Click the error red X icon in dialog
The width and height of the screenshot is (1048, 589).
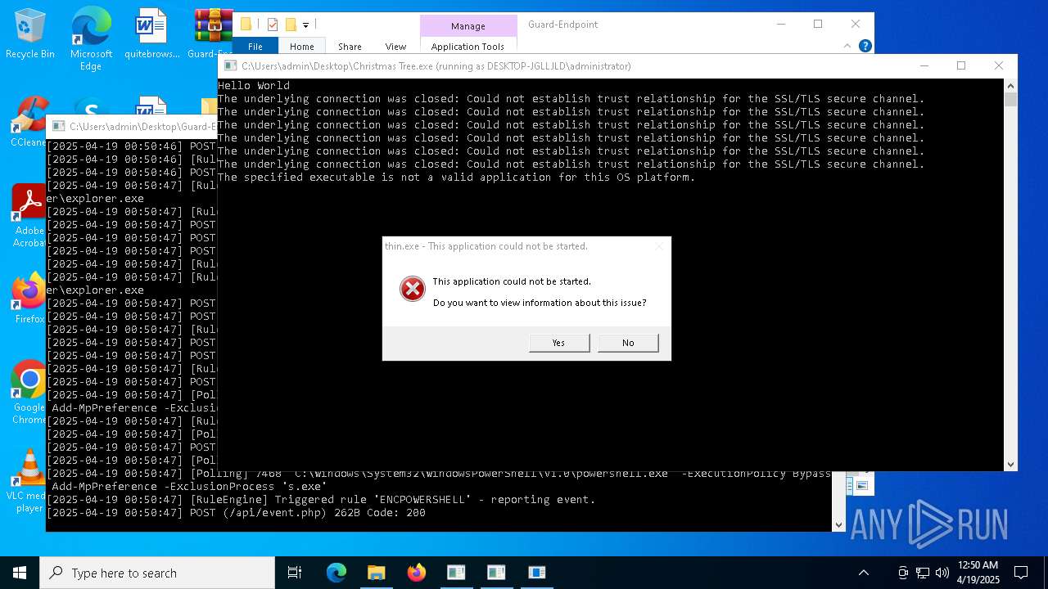(413, 289)
